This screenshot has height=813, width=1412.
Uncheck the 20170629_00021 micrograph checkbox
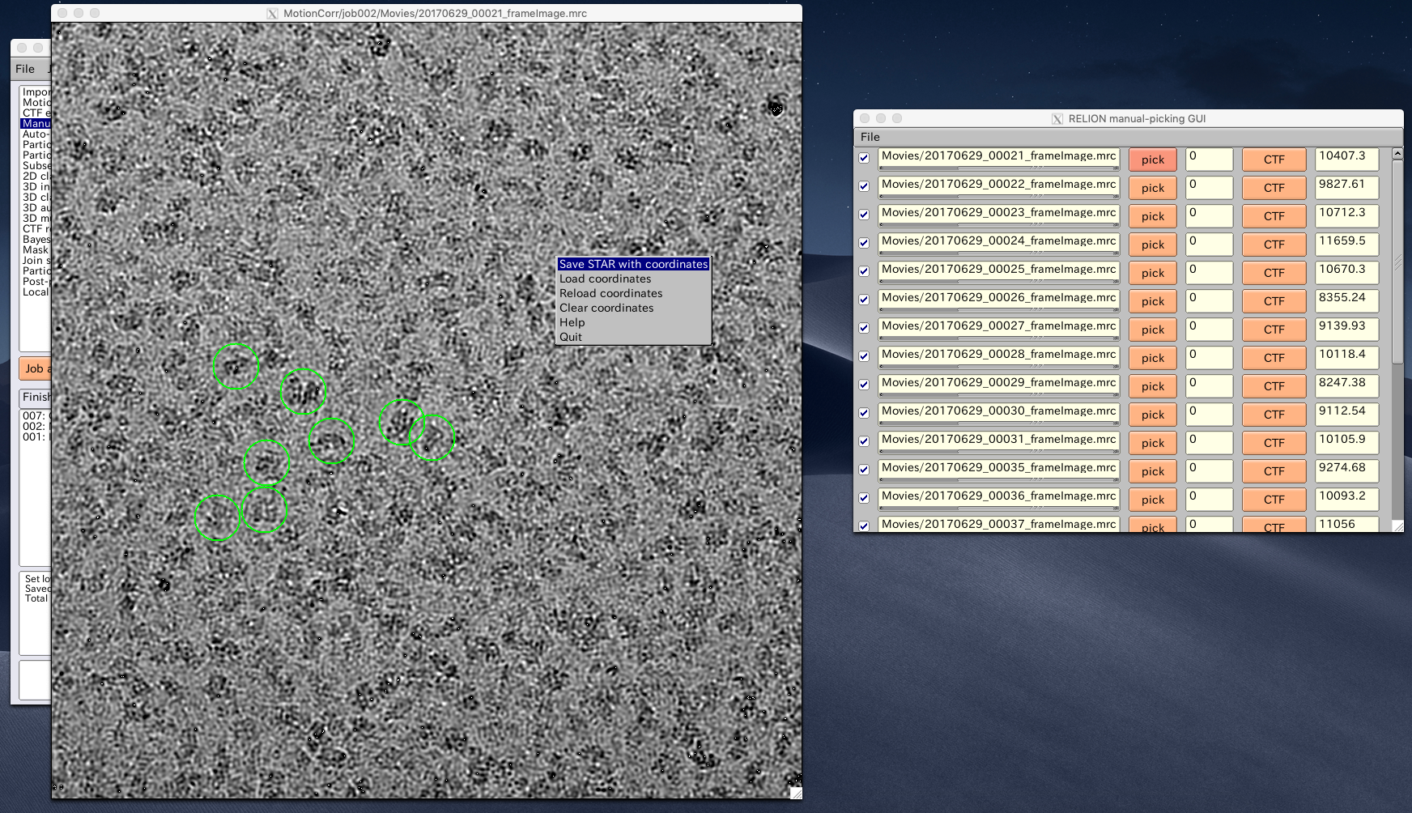pyautogui.click(x=864, y=158)
